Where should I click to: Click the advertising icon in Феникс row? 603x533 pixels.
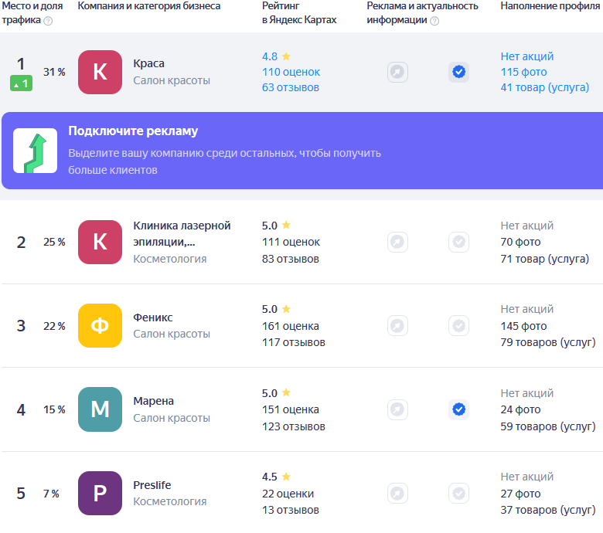pos(397,325)
